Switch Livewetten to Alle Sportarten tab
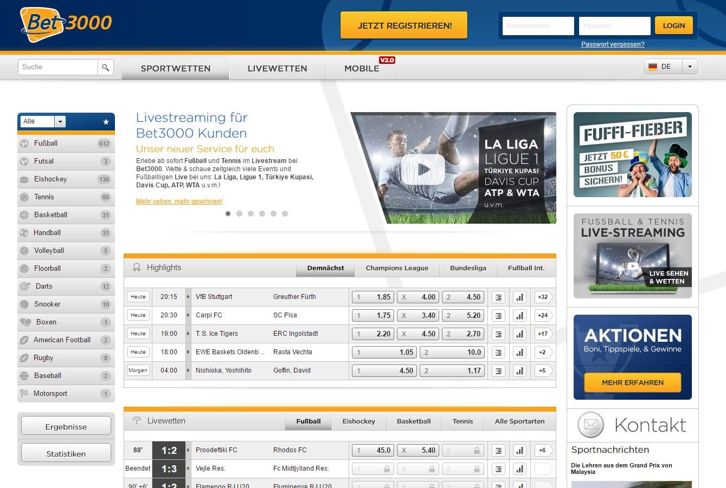This screenshot has width=726, height=488. point(519,421)
